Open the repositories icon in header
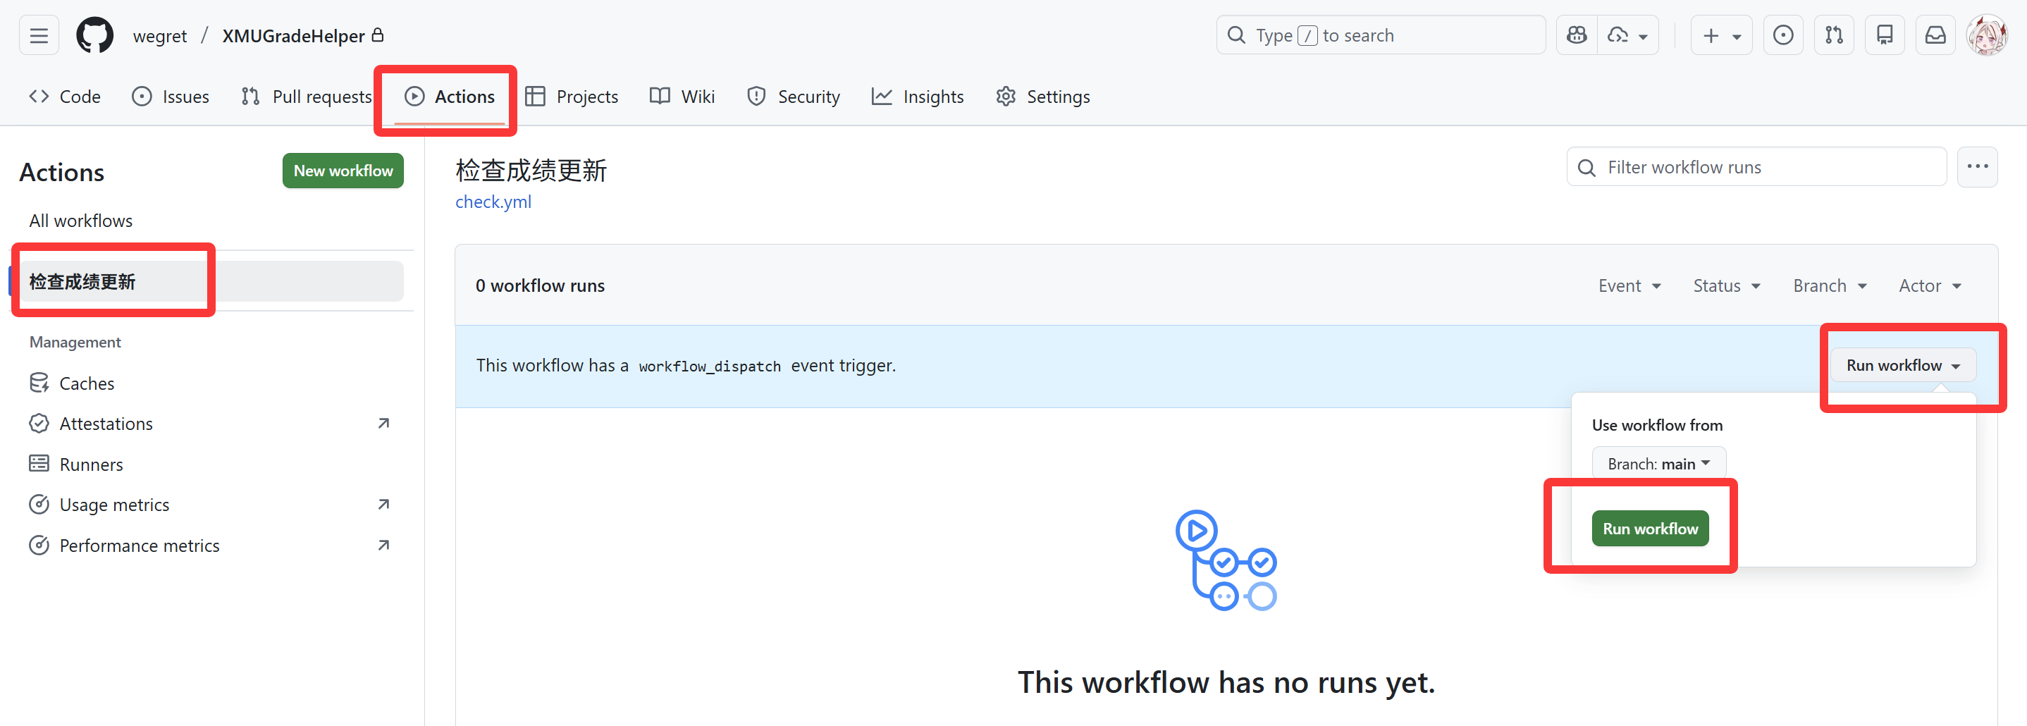2027x726 pixels. [x=1885, y=35]
